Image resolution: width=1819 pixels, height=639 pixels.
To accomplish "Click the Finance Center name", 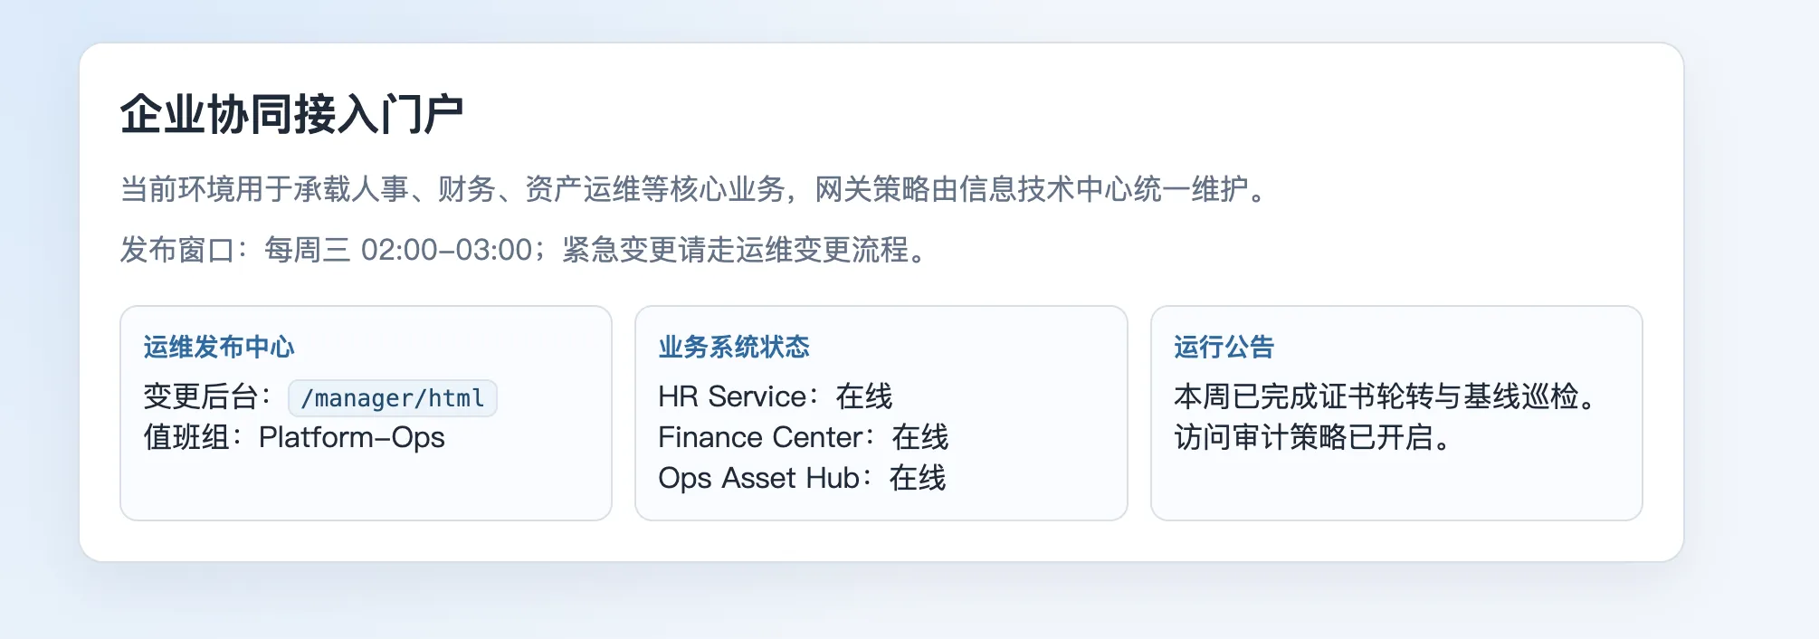I will [x=759, y=438].
